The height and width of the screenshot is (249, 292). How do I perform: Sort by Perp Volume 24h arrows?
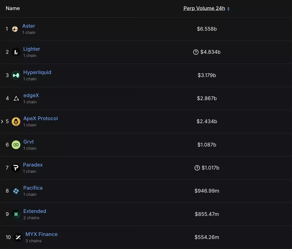click(228, 9)
